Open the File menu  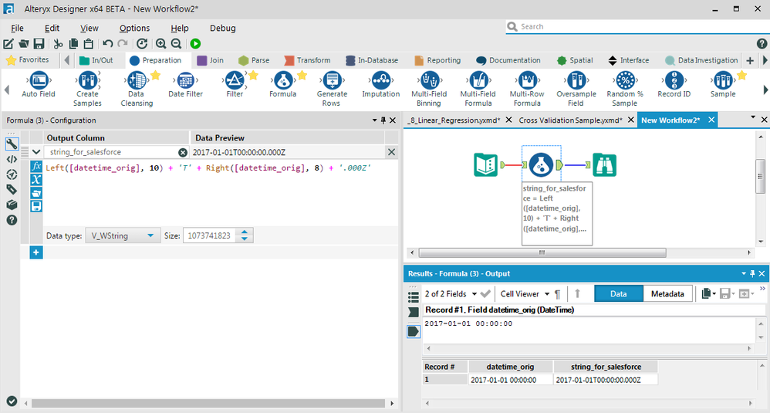pyautogui.click(x=17, y=28)
